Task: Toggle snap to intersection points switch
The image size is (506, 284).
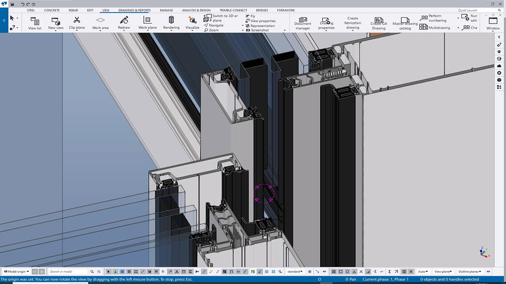Action: (x=361, y=272)
